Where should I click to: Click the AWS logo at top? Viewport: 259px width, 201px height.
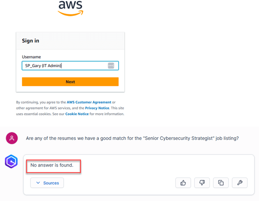point(70,9)
